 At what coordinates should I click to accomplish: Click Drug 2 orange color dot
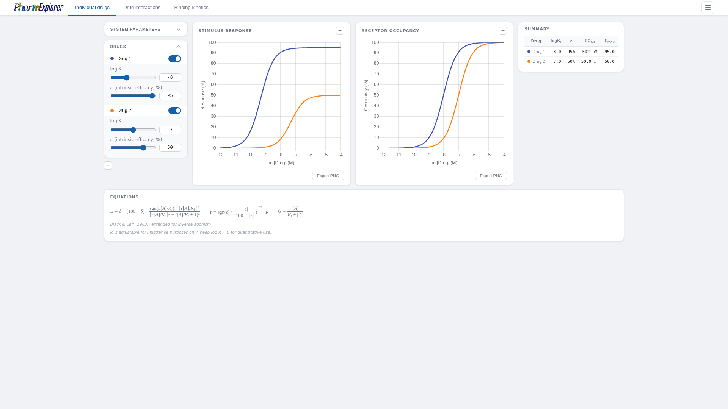pyautogui.click(x=112, y=111)
